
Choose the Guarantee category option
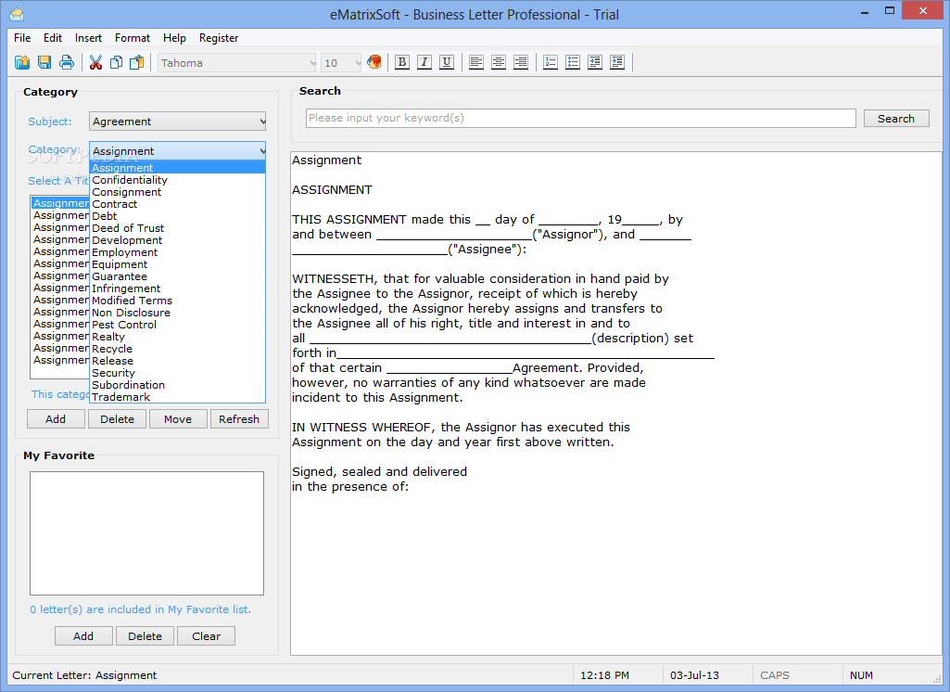178,276
